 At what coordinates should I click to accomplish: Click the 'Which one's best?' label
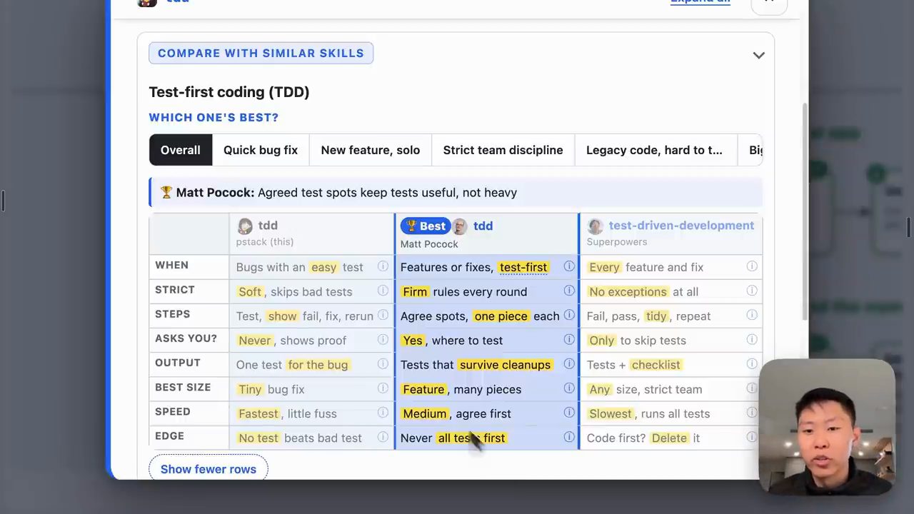coord(214,117)
